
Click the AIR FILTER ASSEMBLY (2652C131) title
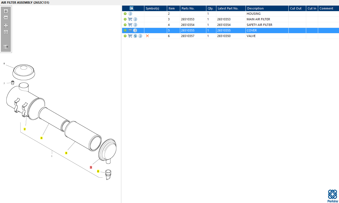[x=25, y=2]
